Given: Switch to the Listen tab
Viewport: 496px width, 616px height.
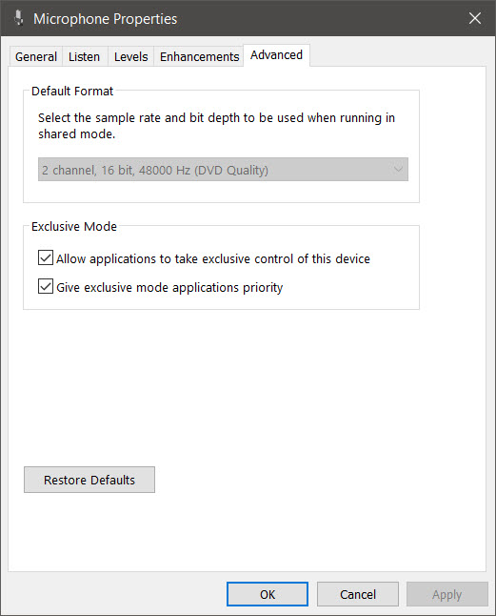Looking at the screenshot, I should point(85,56).
